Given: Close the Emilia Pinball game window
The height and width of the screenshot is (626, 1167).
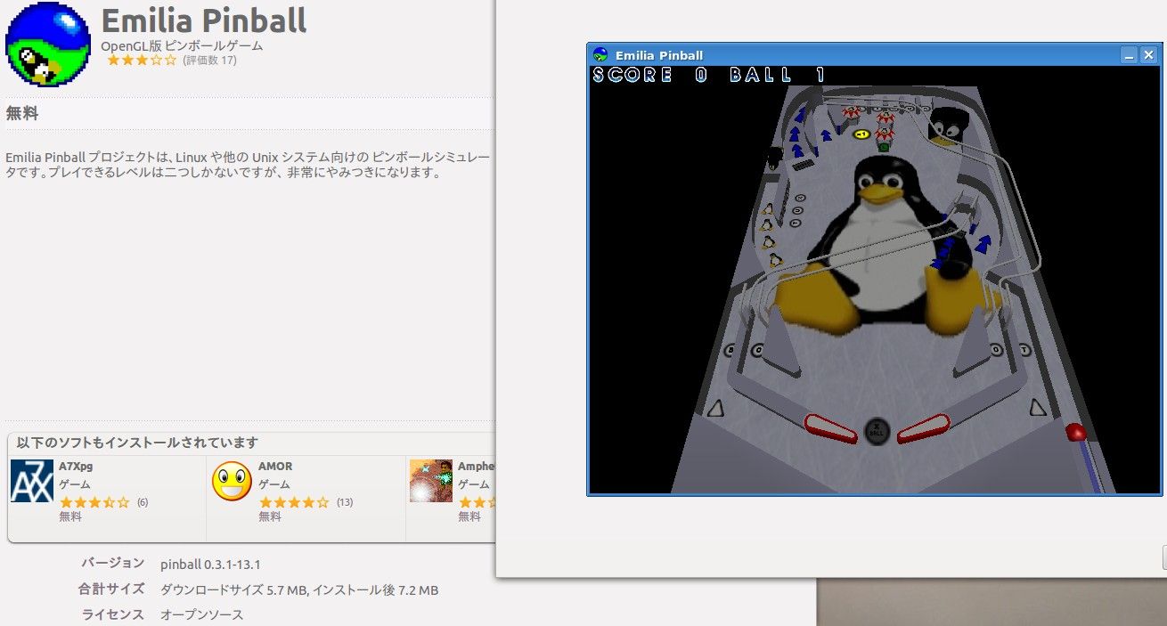Looking at the screenshot, I should pyautogui.click(x=1149, y=55).
